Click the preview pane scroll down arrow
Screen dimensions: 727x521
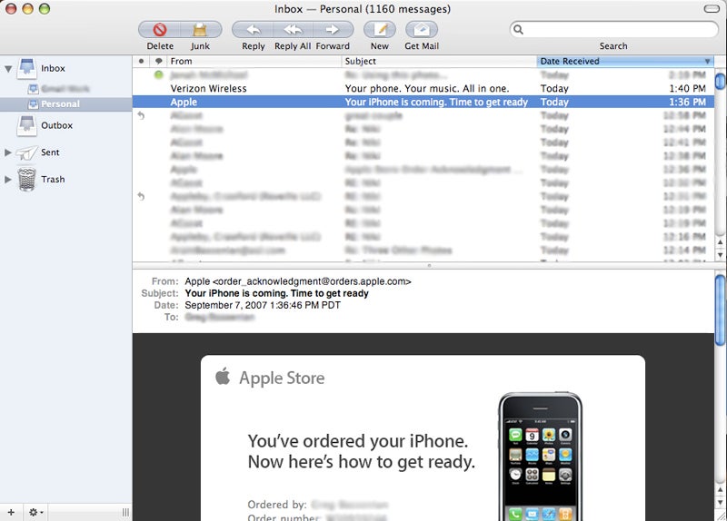pyautogui.click(x=720, y=503)
